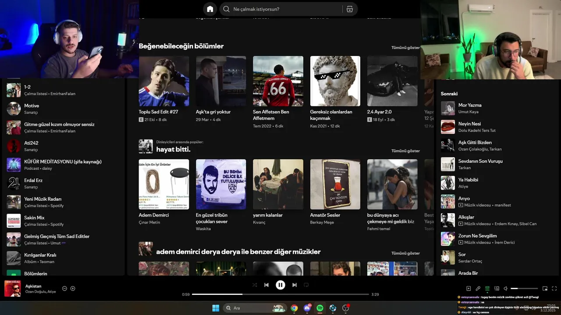Screen dimensions: 561x315
Task: Show all for hayat bitti section
Action: (405, 150)
